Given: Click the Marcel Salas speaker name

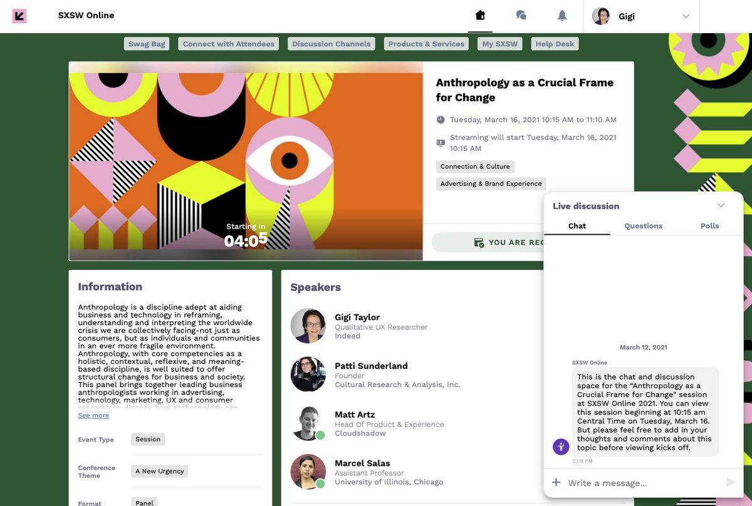Looking at the screenshot, I should click(x=362, y=463).
